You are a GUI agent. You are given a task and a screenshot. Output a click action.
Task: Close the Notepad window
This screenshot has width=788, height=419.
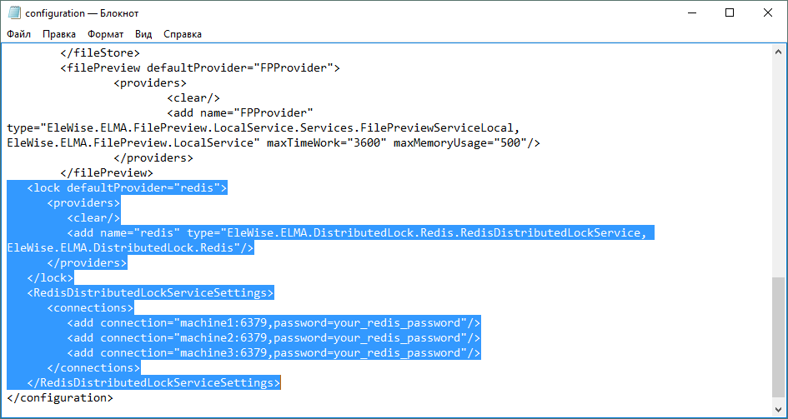pos(768,13)
